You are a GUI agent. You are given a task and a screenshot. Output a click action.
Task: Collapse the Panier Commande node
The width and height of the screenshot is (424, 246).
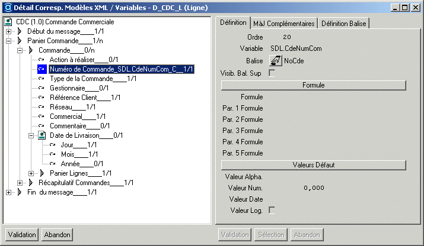coord(8,41)
